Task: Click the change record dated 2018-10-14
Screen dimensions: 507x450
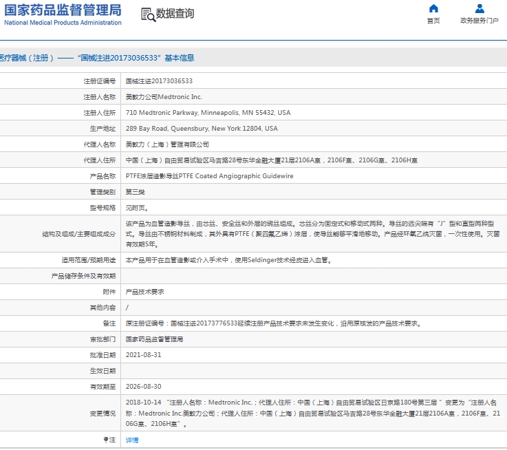Action: coord(313,413)
